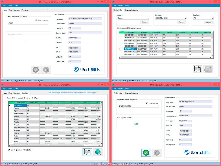Uncheck Use pre-generated values (faster)
Screen dimensions: 221x166
point(9,150)
